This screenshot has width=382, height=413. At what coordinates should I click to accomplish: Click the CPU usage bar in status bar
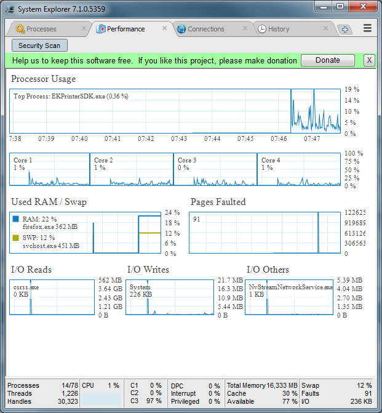(101, 400)
